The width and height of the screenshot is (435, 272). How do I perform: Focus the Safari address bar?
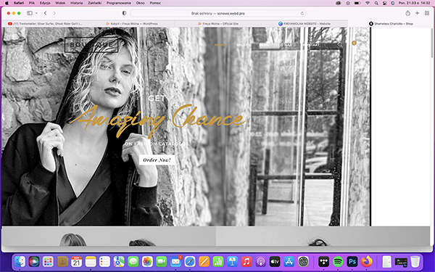point(217,13)
